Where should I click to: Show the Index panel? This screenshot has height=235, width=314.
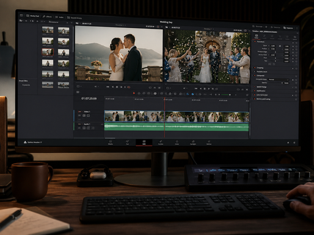(x=59, y=17)
